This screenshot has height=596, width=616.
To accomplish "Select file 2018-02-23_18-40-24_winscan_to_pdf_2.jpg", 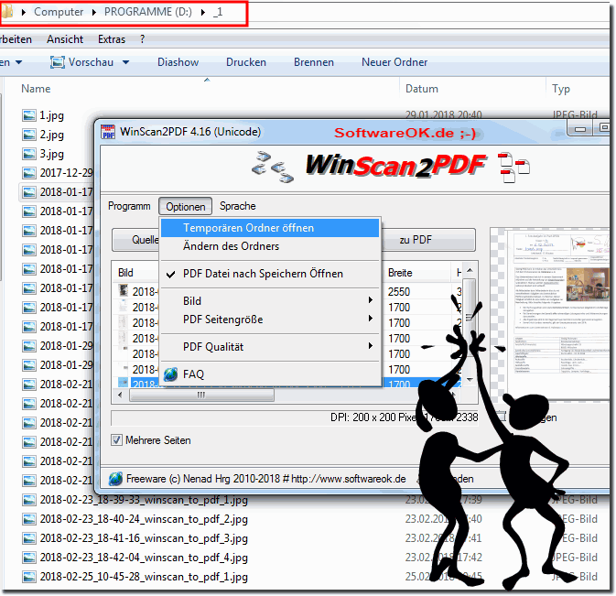I will (x=144, y=519).
